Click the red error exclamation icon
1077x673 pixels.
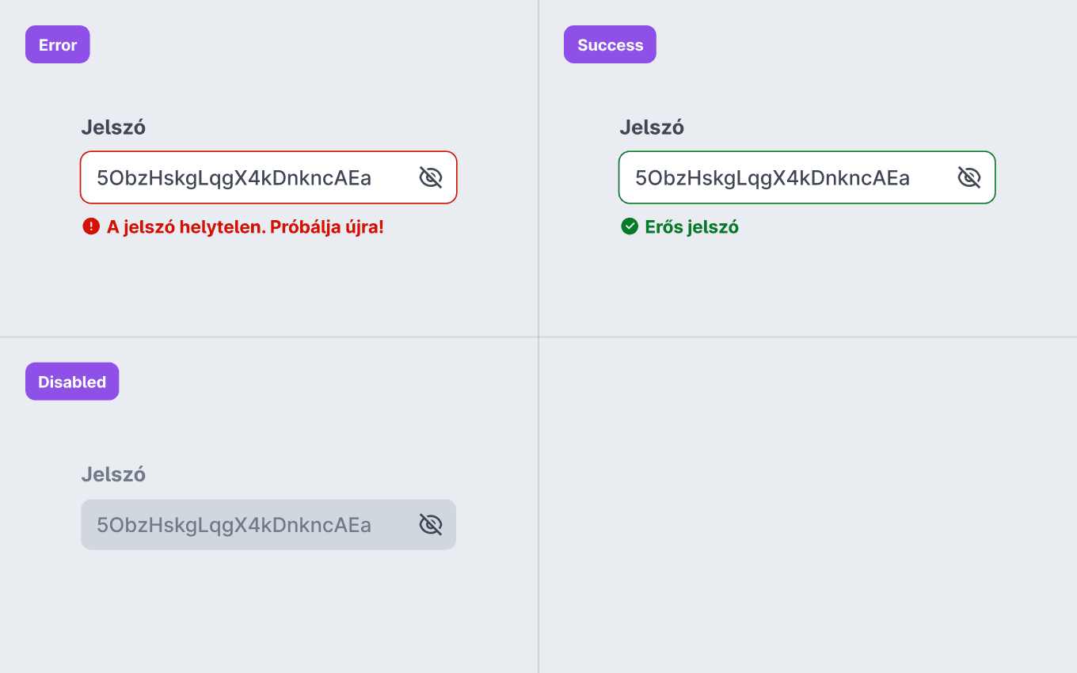tap(90, 226)
